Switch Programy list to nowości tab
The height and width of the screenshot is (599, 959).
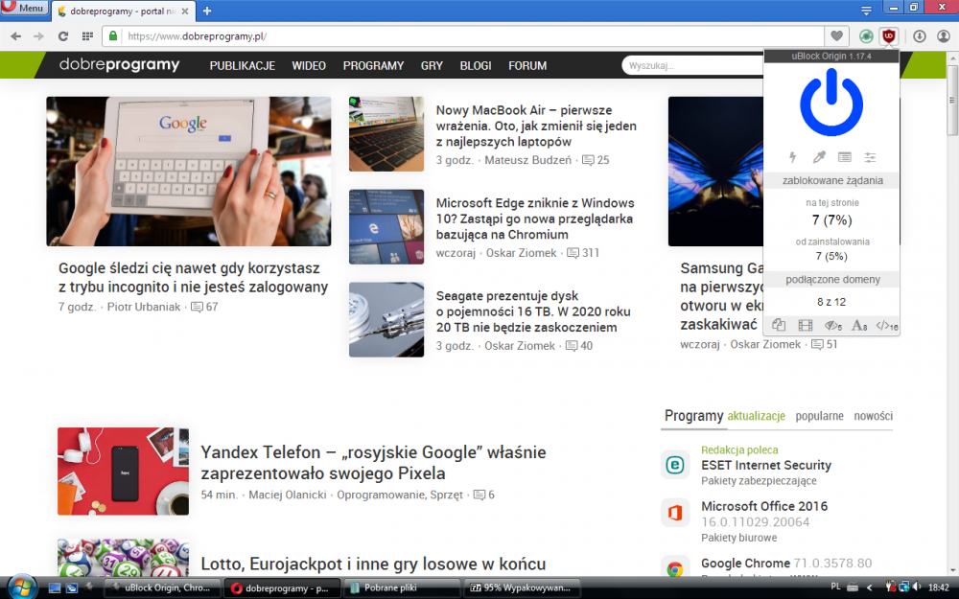[x=874, y=416]
